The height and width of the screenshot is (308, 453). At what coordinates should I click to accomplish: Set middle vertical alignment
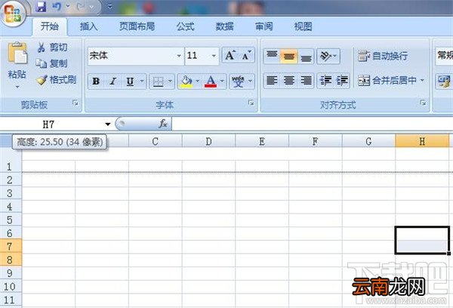tap(289, 55)
